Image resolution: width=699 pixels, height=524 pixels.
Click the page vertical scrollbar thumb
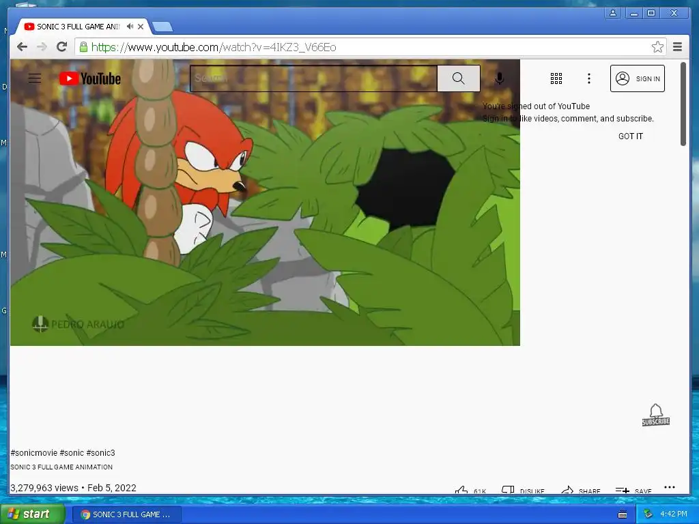[683, 104]
